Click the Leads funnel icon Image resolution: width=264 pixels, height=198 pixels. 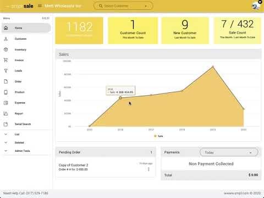coord(6,71)
